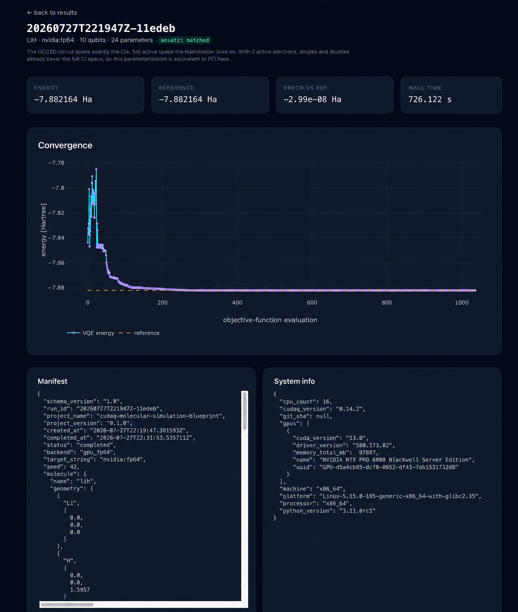Click the "schema_version": "1.0" line
The height and width of the screenshot is (612, 518).
click(83, 401)
